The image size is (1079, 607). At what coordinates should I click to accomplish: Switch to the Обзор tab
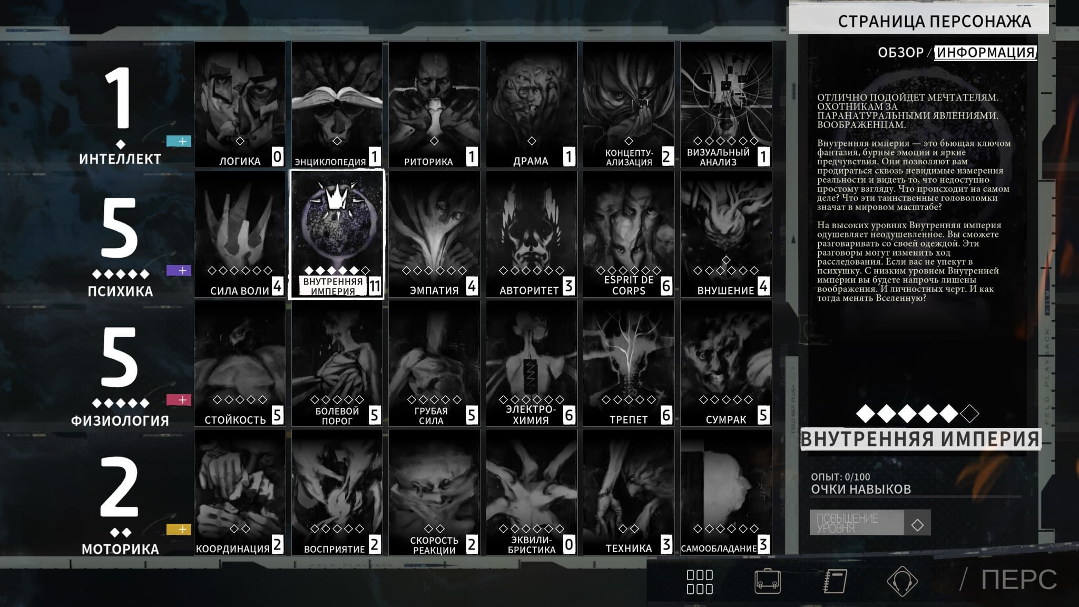click(900, 53)
